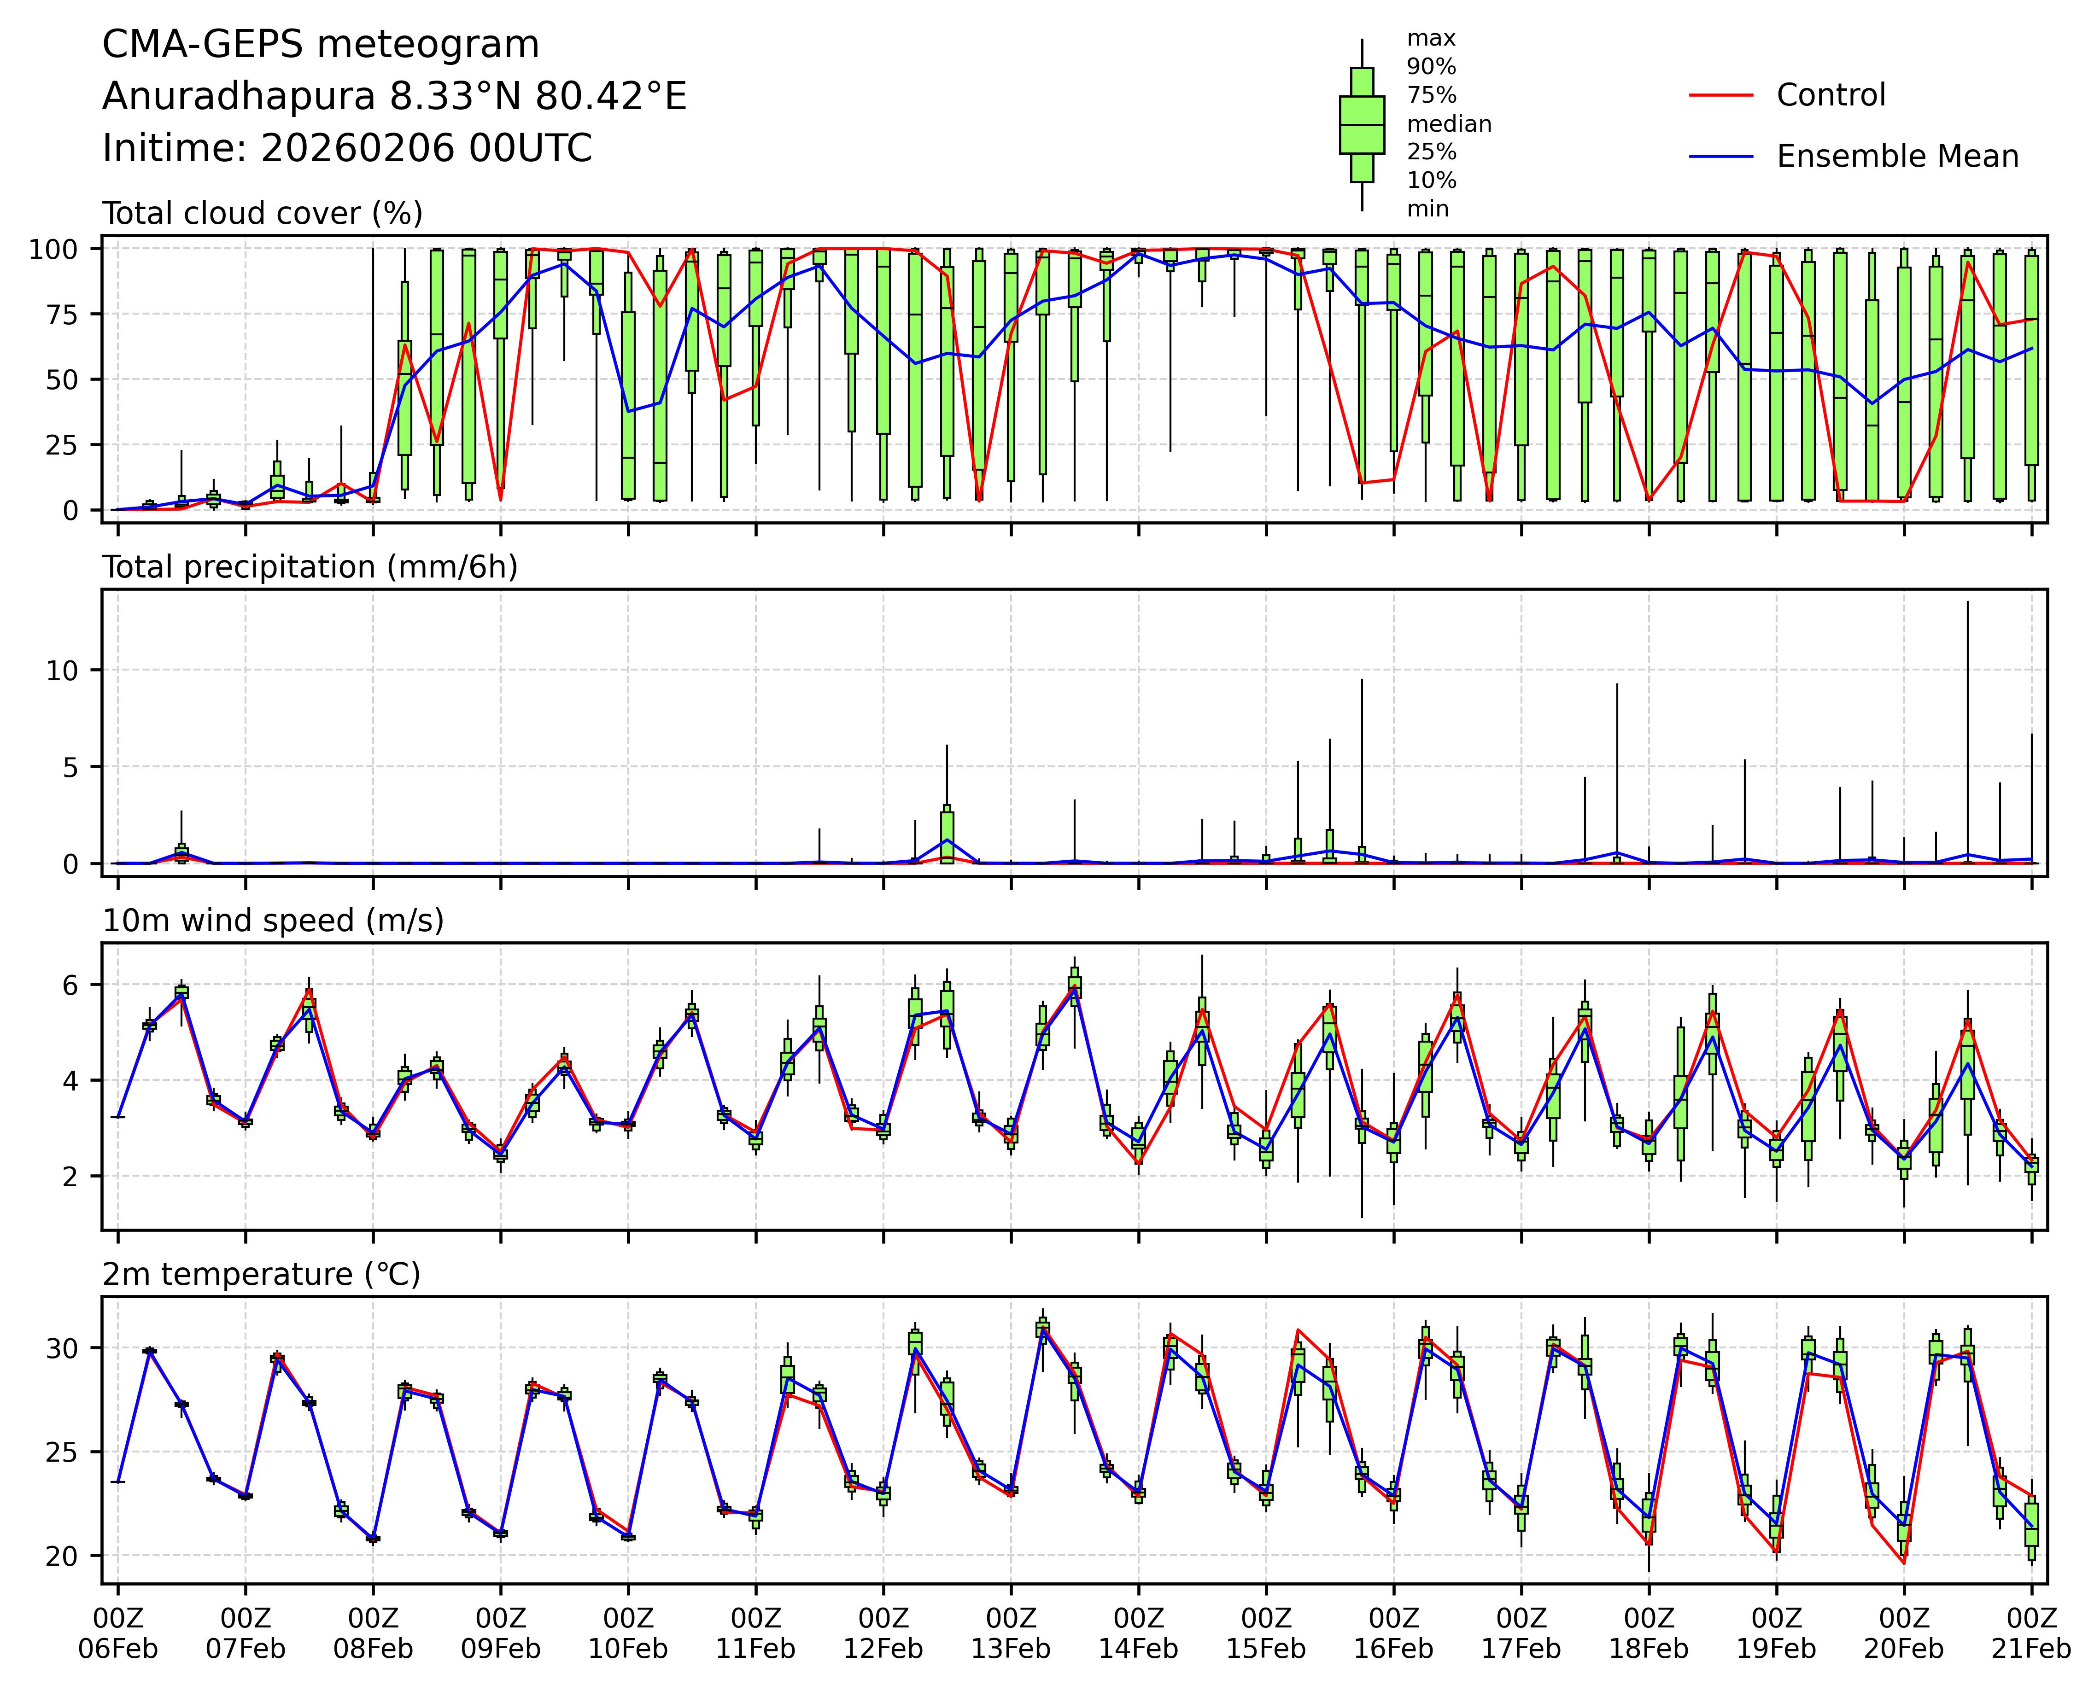The image size is (2100, 1691).
Task: Click the Control legend label
Action: coord(1830,95)
